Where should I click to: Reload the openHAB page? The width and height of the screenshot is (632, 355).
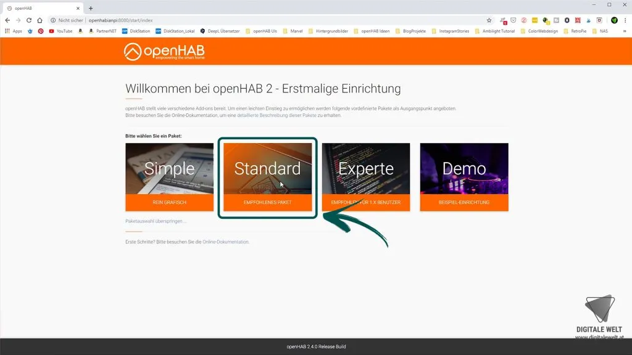(x=29, y=20)
